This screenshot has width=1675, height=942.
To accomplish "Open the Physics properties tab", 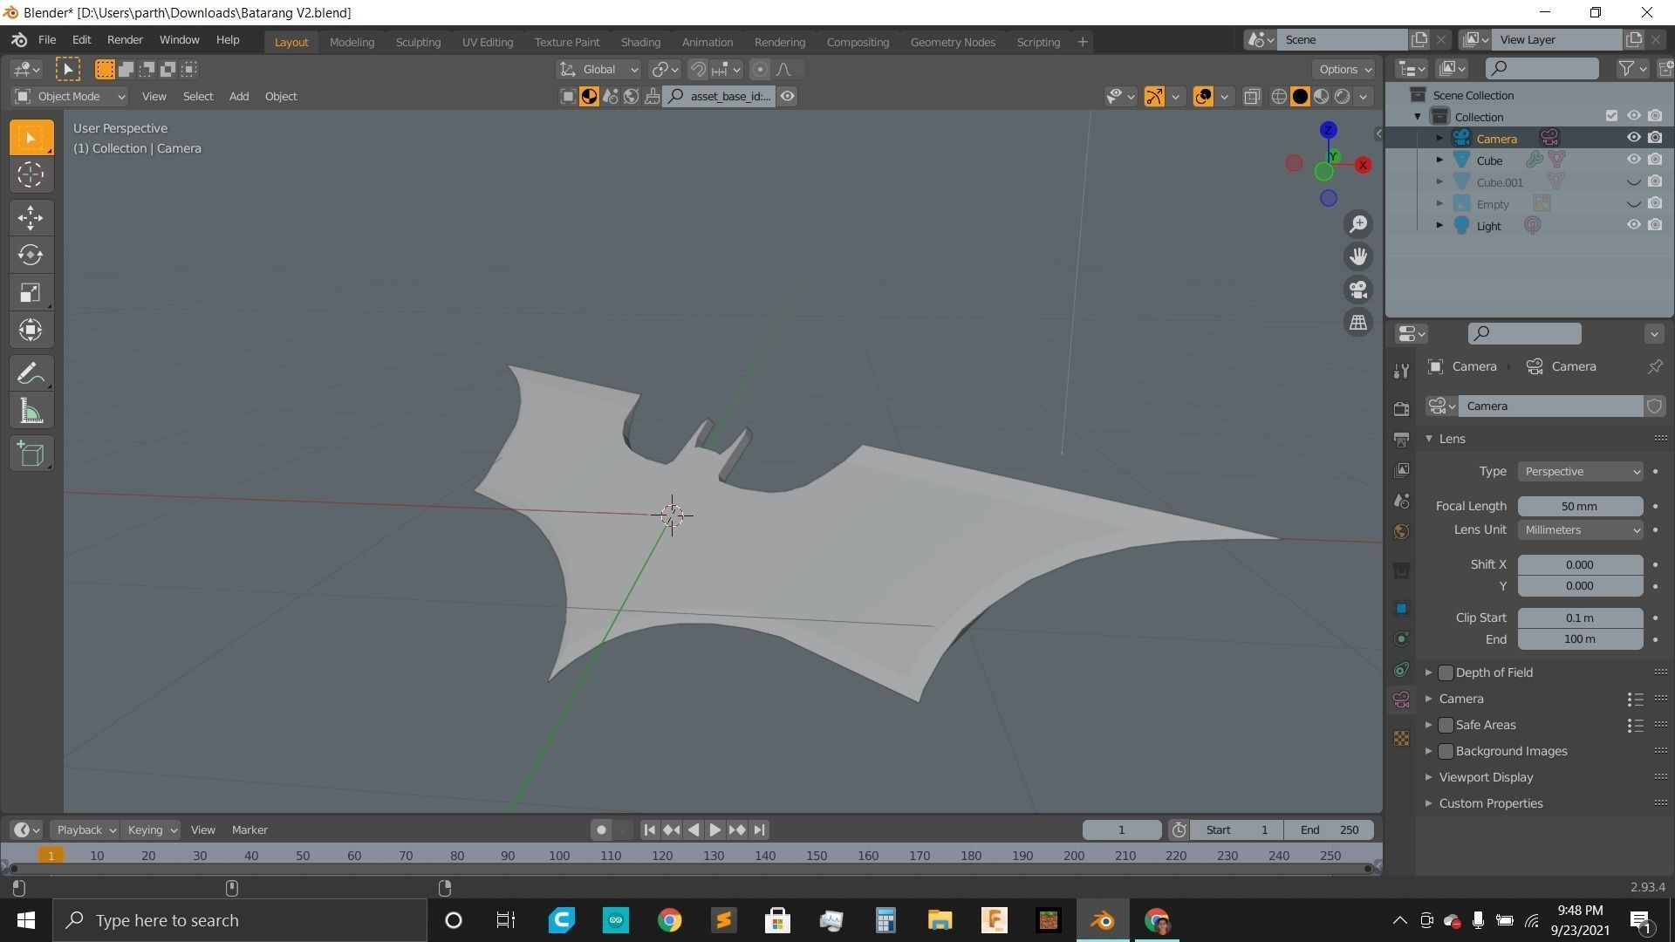I will (1401, 638).
